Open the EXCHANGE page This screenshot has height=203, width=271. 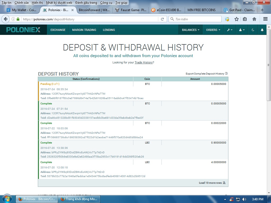(x=58, y=30)
